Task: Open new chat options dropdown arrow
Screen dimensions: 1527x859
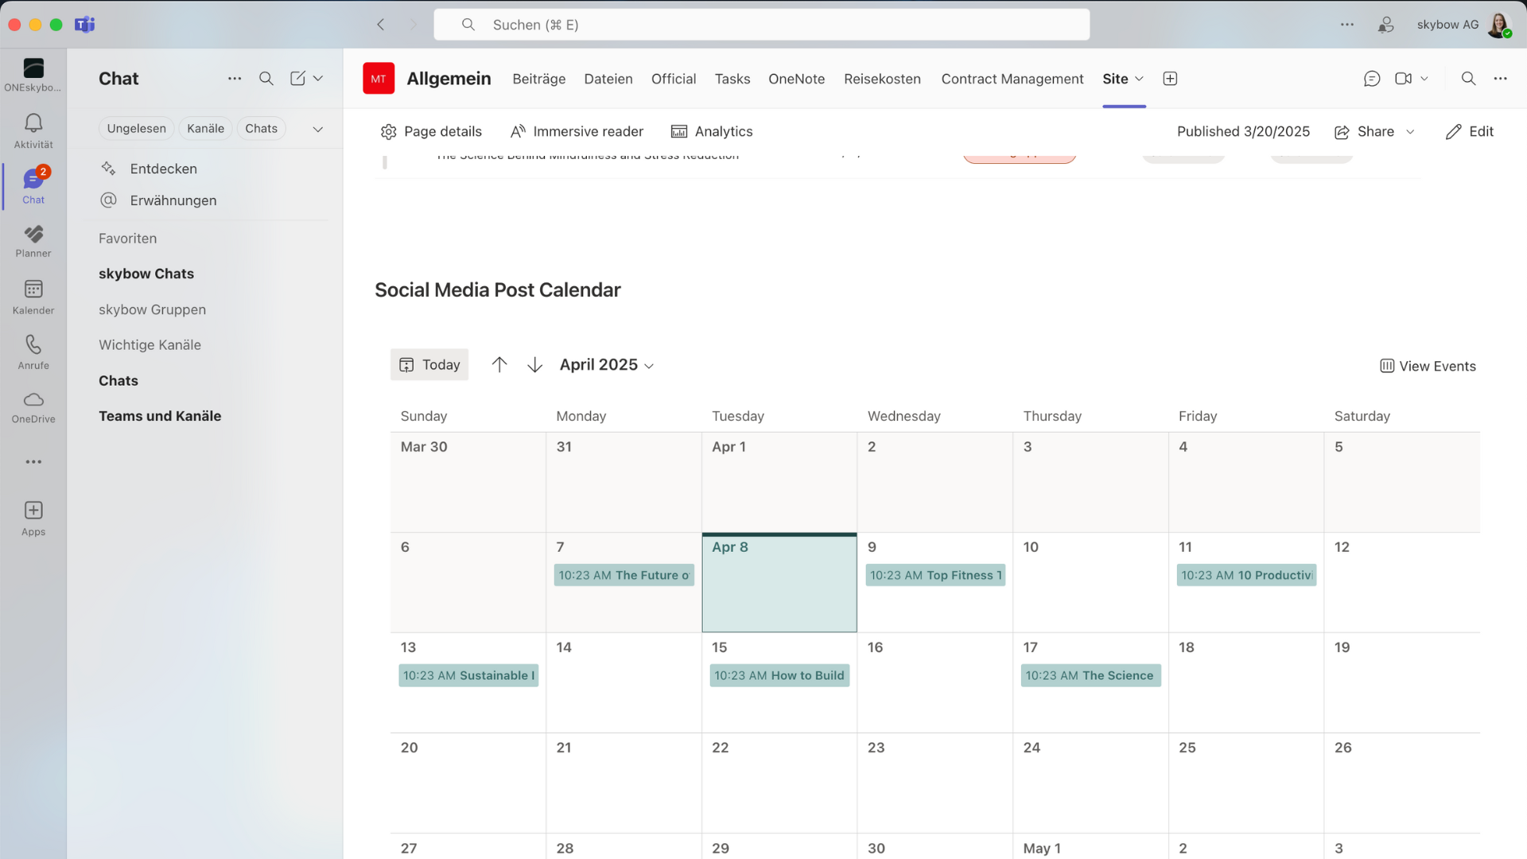Action: [x=318, y=79]
